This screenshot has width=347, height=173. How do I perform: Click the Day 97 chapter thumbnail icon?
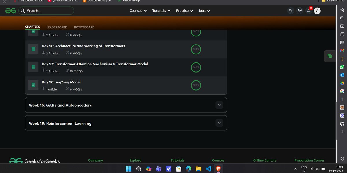click(x=33, y=67)
